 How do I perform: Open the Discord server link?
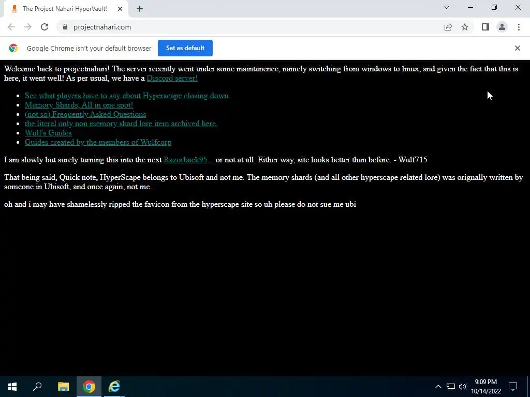point(172,78)
